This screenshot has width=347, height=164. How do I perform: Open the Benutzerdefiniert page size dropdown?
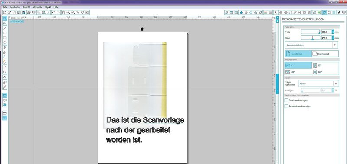(x=311, y=45)
